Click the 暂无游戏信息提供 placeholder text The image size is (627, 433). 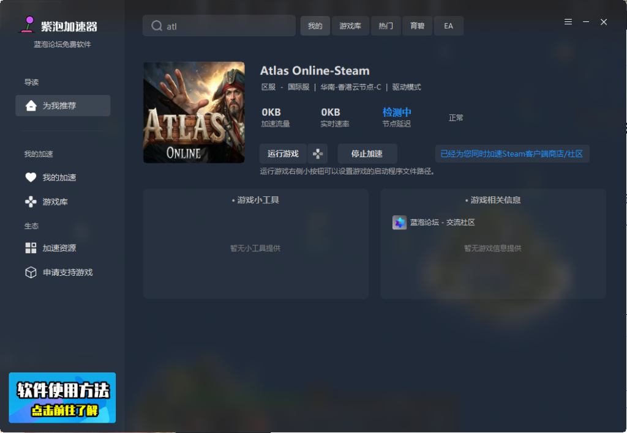click(493, 248)
